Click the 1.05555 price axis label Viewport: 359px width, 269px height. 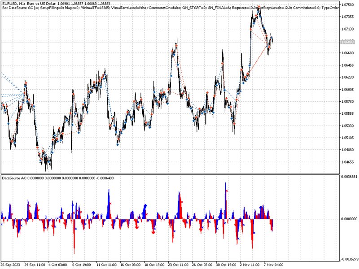click(347, 113)
